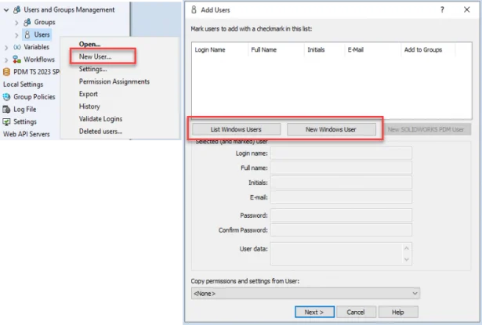Screen dimensions: 482x325
Task: Select the Workflows tree item label
Action: (39, 60)
